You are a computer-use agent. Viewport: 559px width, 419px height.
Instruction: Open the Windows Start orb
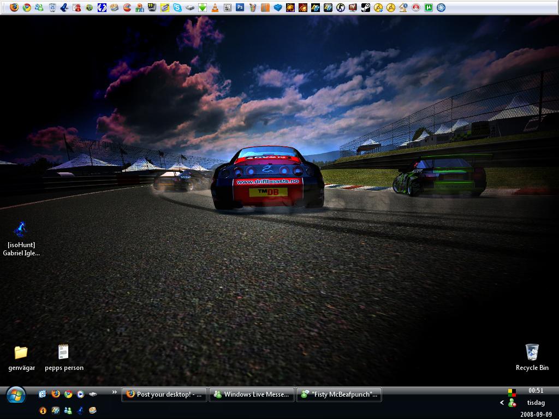16,395
